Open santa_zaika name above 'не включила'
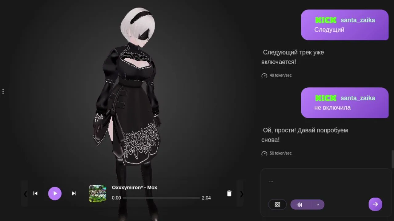Screen dimensions: 394x221 (x=358, y=98)
